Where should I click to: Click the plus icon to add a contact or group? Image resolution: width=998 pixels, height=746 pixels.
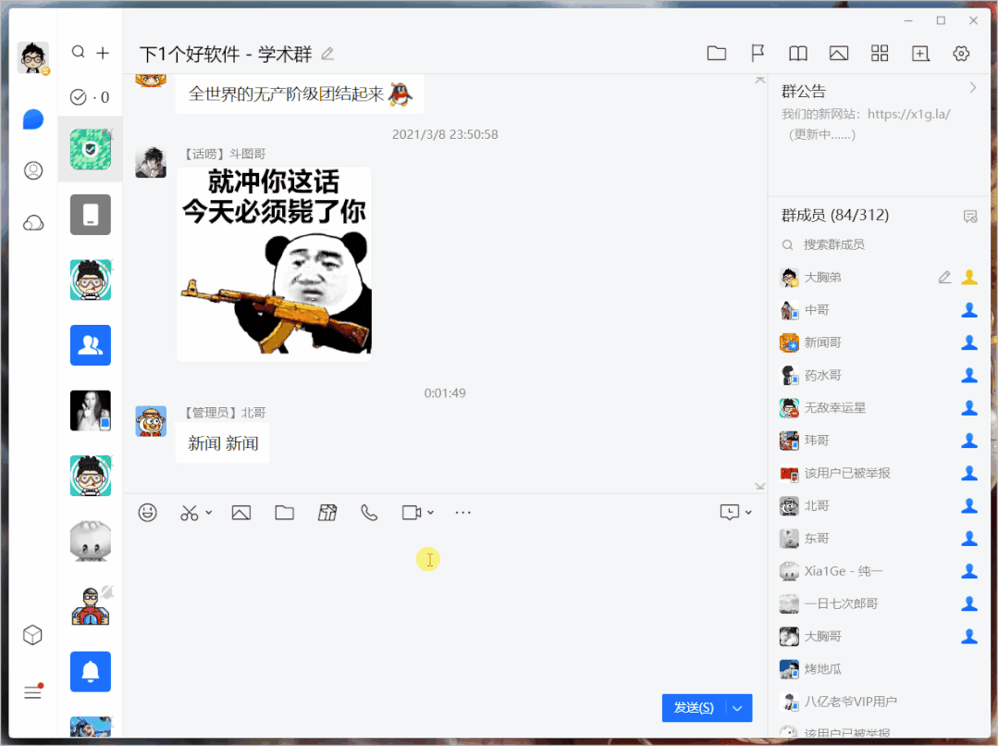click(103, 53)
